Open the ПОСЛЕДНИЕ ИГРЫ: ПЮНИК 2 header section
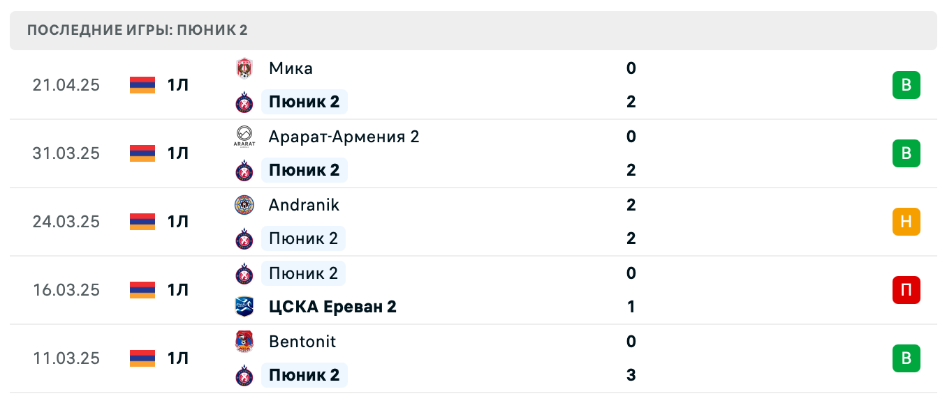This screenshot has height=403, width=947. (137, 30)
